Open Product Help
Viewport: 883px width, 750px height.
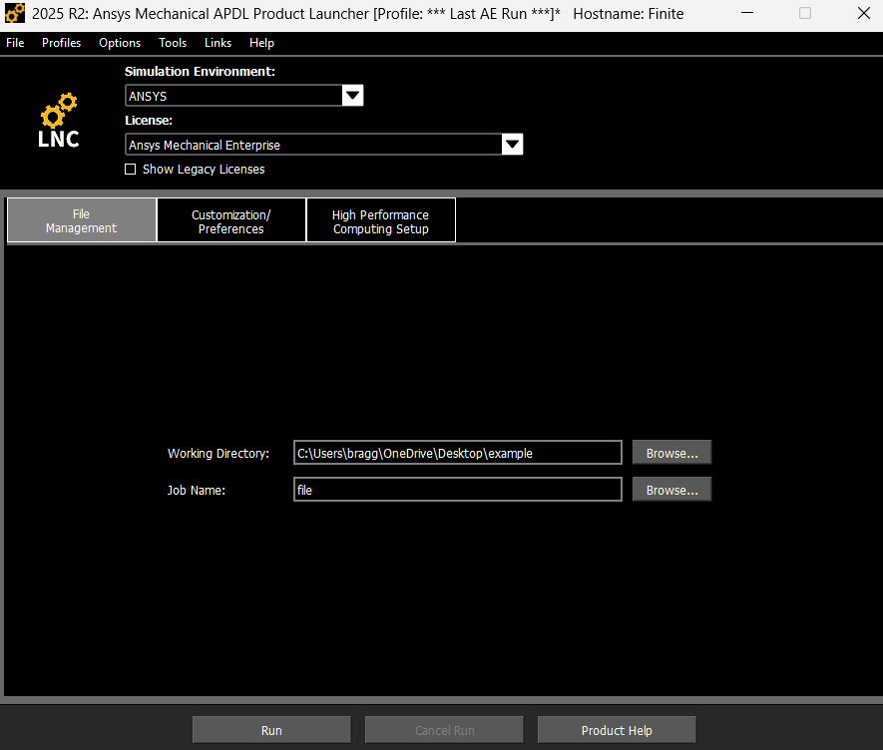[x=617, y=730]
